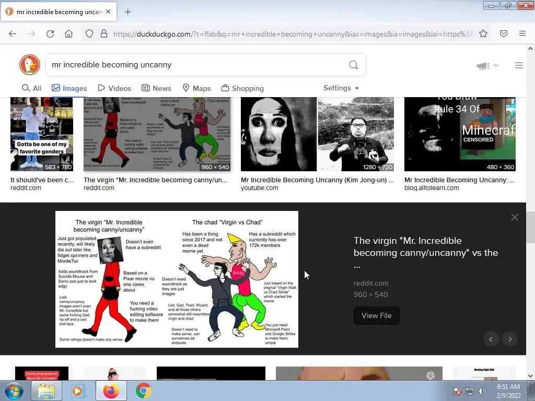Image resolution: width=535 pixels, height=401 pixels.
Task: Click the page vertical scrollbar thumb
Action: coord(530,228)
